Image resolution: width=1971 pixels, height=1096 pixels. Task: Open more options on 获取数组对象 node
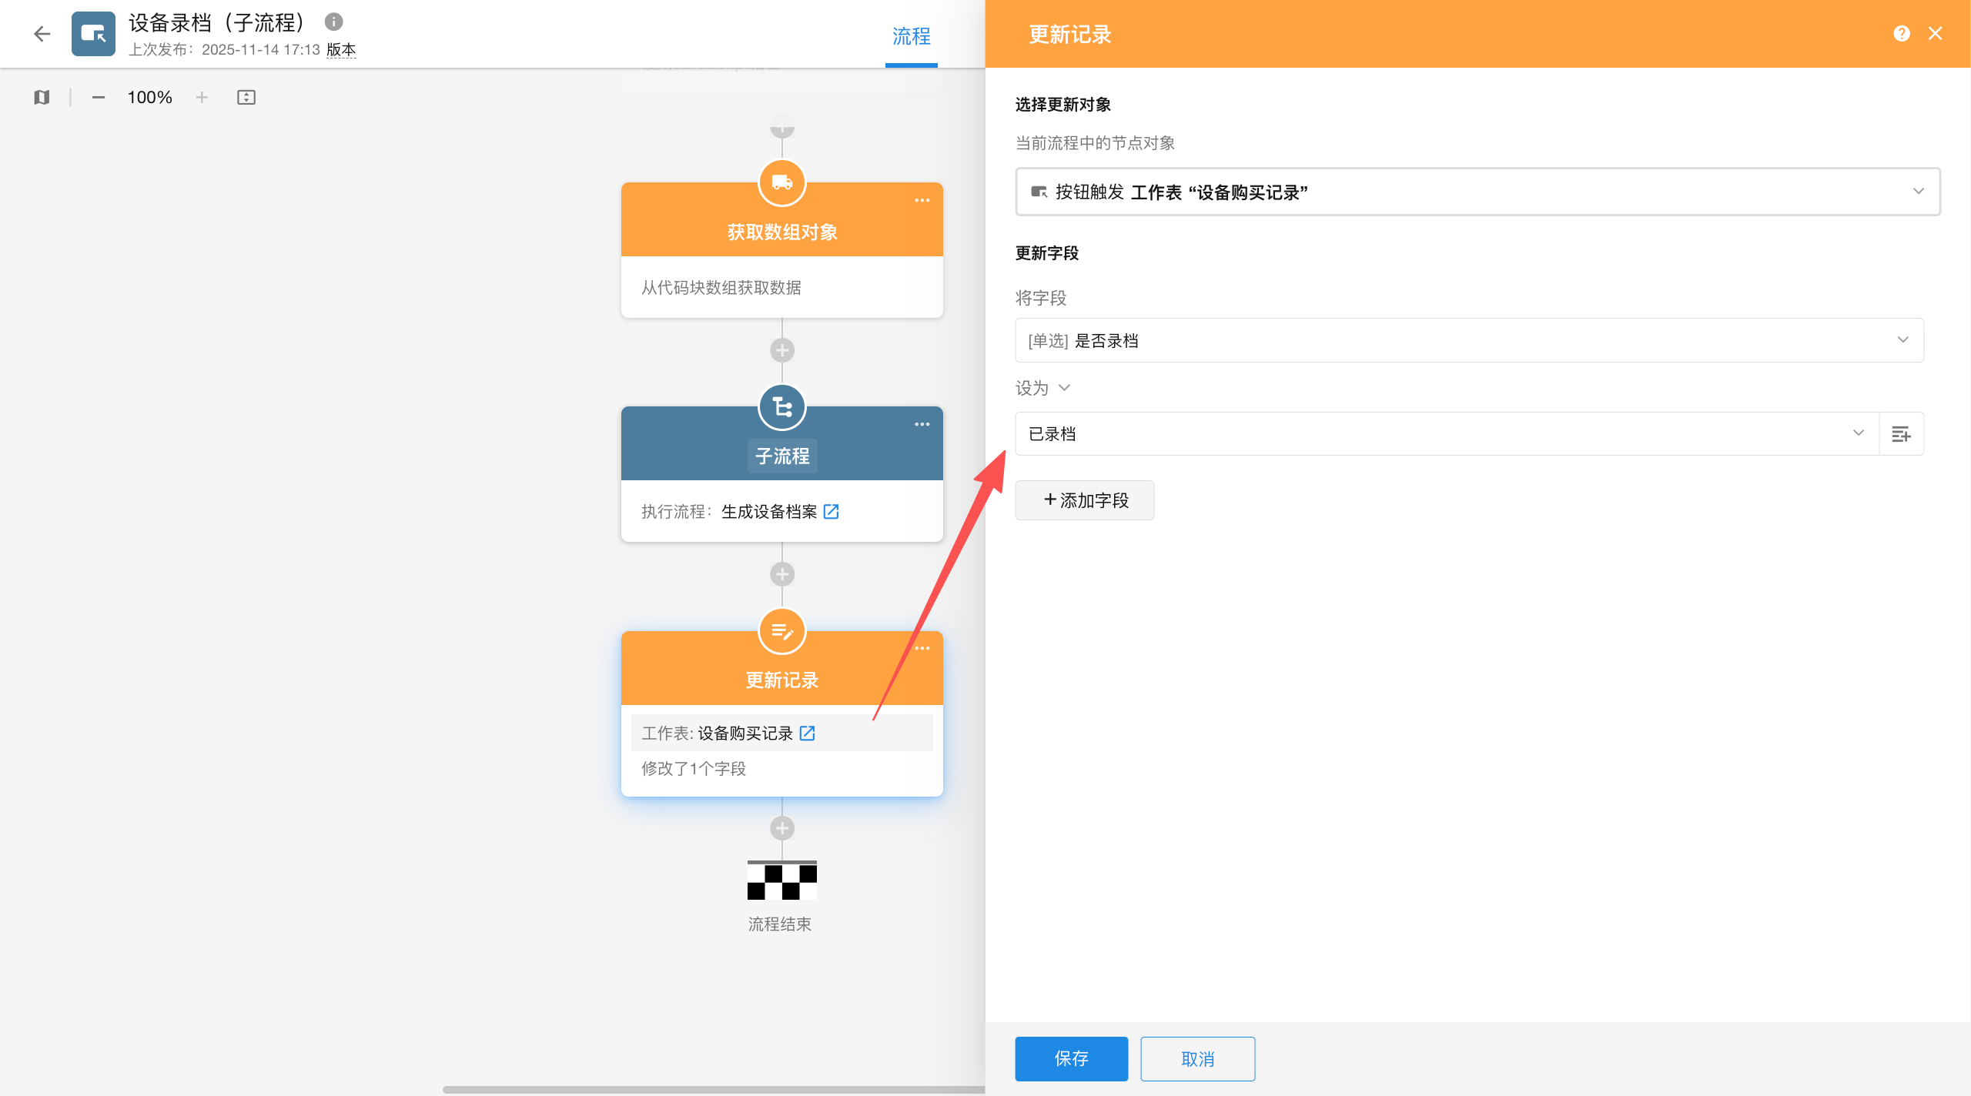[922, 200]
